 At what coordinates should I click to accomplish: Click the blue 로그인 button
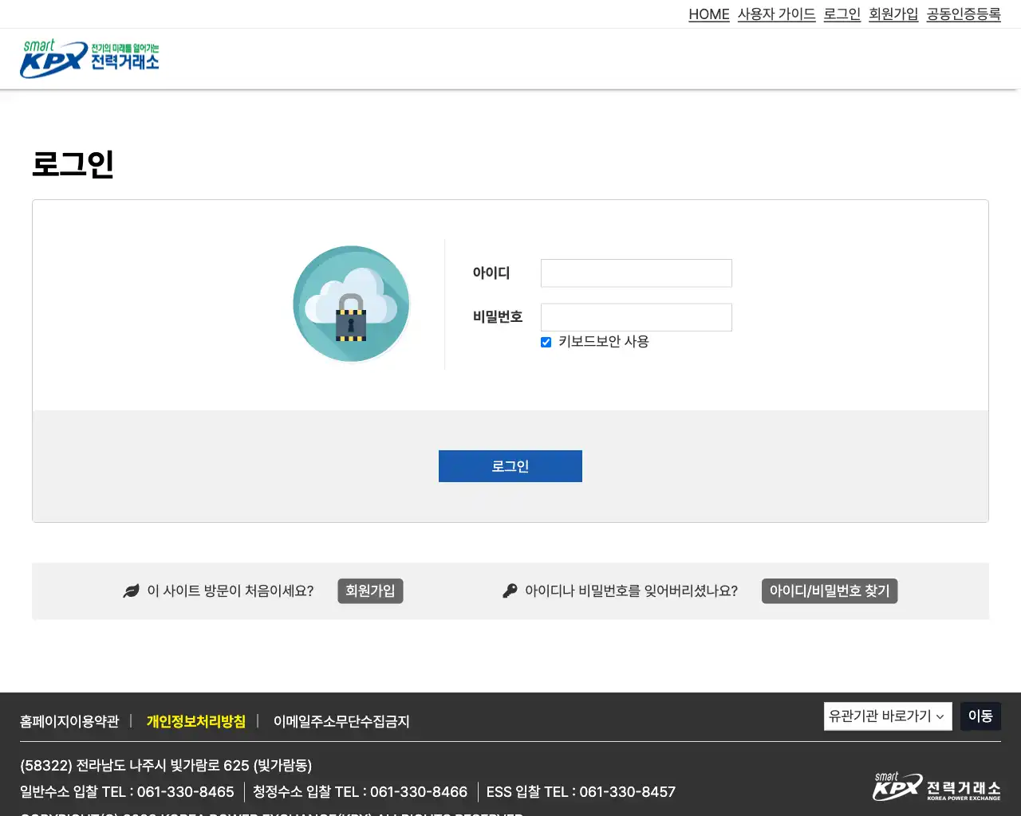coord(510,466)
